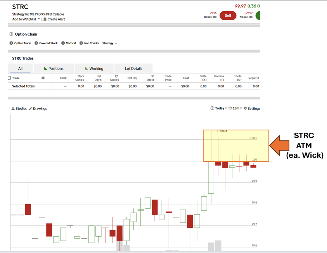327x253 pixels.
Task: Click the Sell button
Action: pos(228,16)
